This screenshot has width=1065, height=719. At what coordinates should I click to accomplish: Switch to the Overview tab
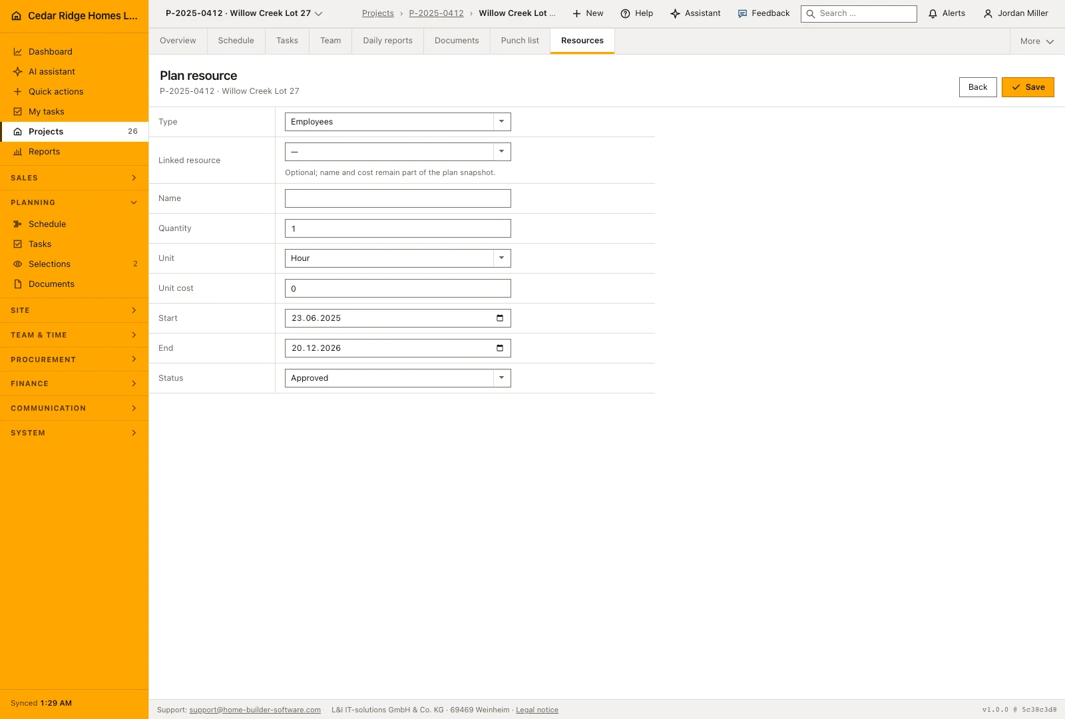point(178,41)
